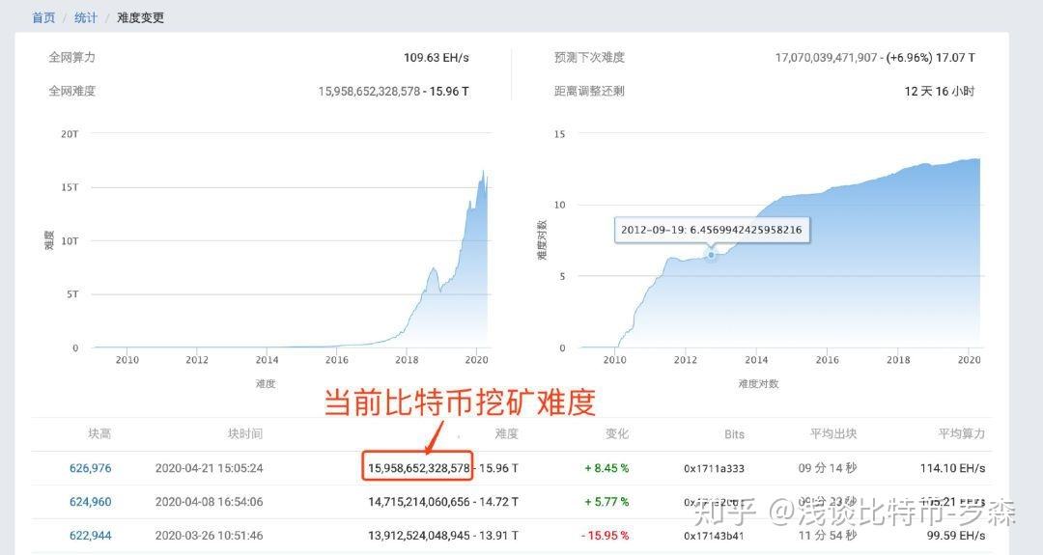
Task: Click the average block time 09 分 14 秒
Action: [828, 468]
